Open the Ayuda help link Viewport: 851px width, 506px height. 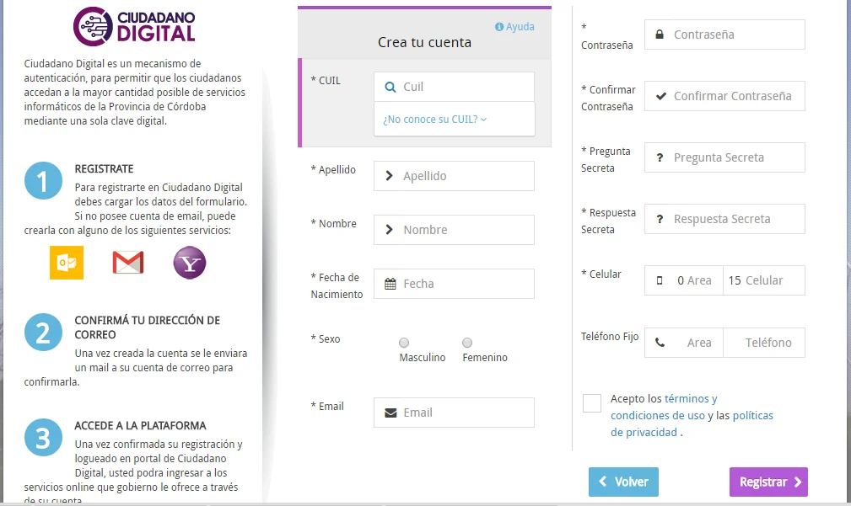[x=514, y=27]
